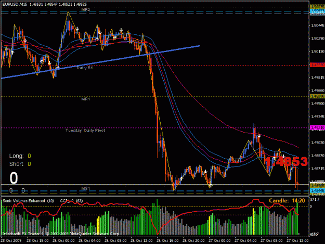This screenshot has height=244, width=325.
Task: Click the 27 Oct 00:00 time label
Action: pos(219,240)
